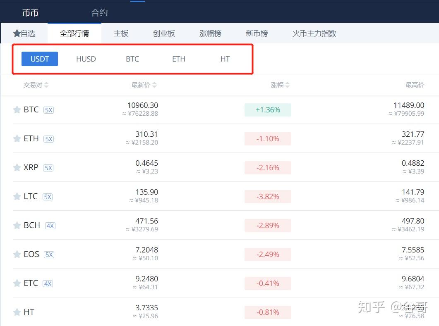This screenshot has width=439, height=326.
Task: Select the star icon next to LTC
Action: tap(17, 196)
